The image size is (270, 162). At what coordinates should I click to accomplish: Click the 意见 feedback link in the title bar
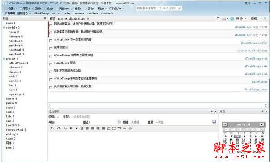(247, 3)
